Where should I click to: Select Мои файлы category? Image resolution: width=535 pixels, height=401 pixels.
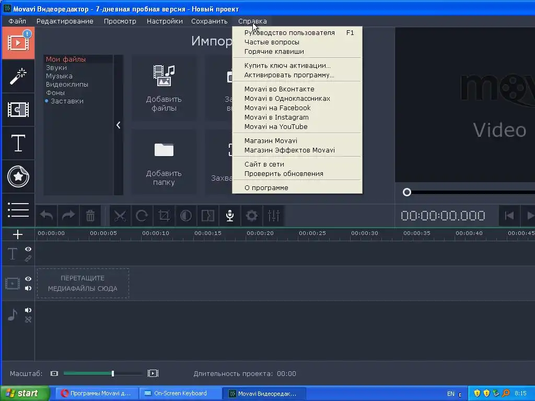(66, 60)
